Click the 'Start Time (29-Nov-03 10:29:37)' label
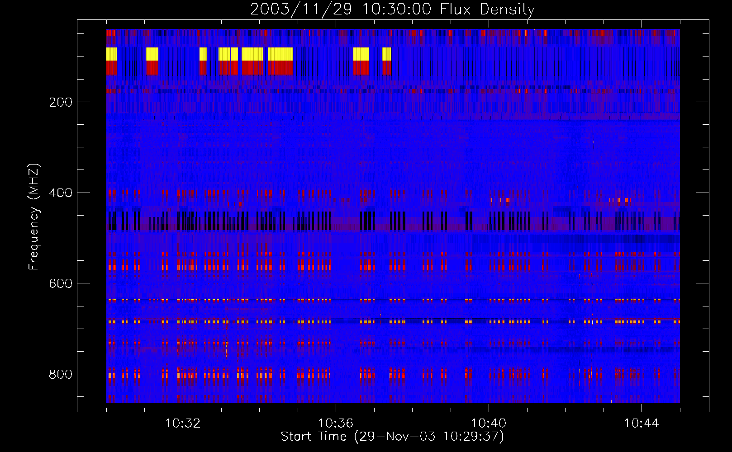Image resolution: width=732 pixels, height=452 pixels. pyautogui.click(x=392, y=437)
